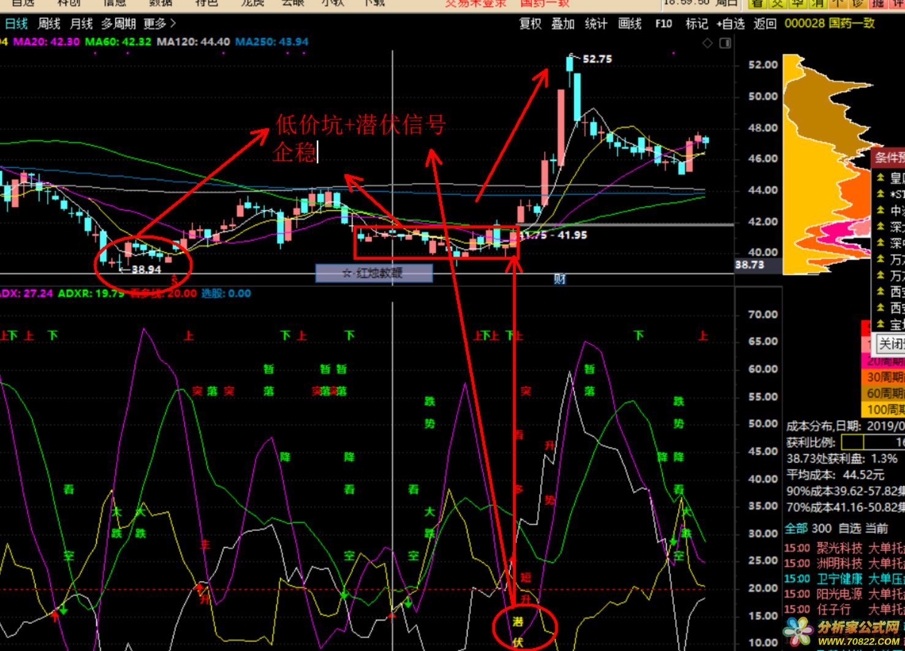Click the up-arrow alert icon beside 宝

point(880,324)
